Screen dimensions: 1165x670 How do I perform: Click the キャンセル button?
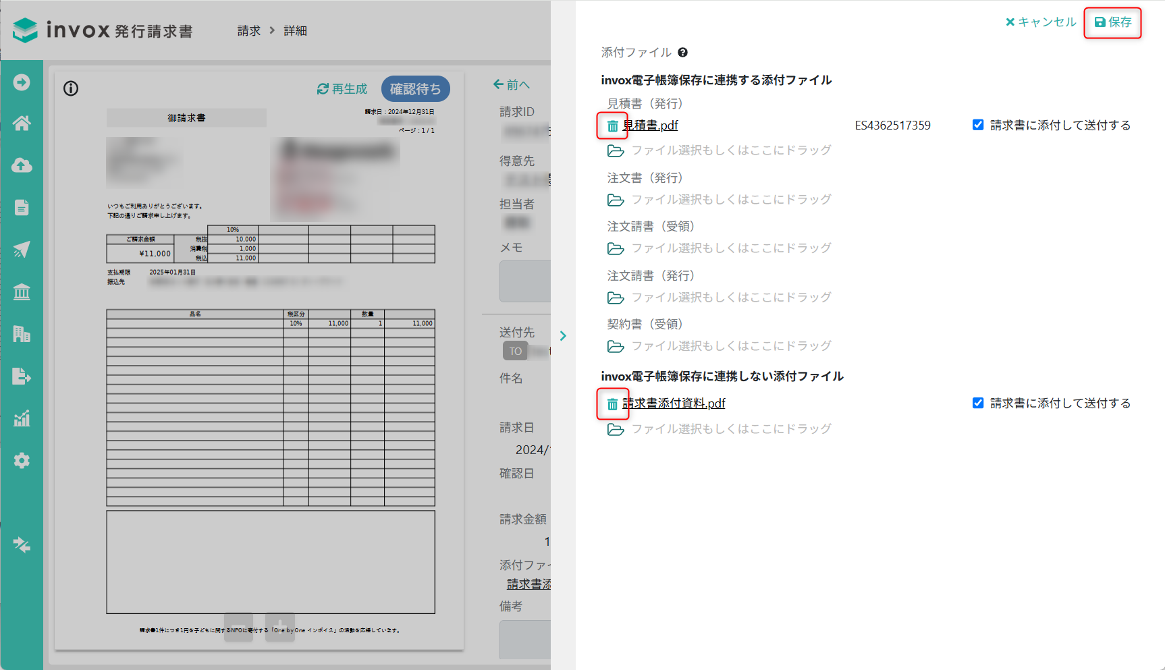[1041, 22]
